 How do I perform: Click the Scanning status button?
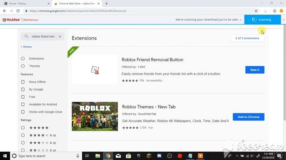262,20
